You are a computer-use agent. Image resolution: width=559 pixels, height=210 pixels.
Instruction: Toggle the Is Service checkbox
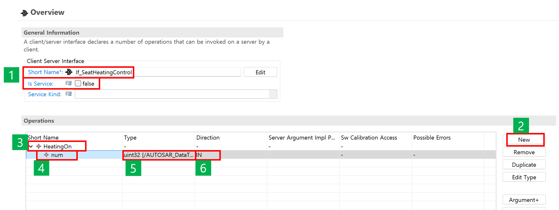(78, 83)
